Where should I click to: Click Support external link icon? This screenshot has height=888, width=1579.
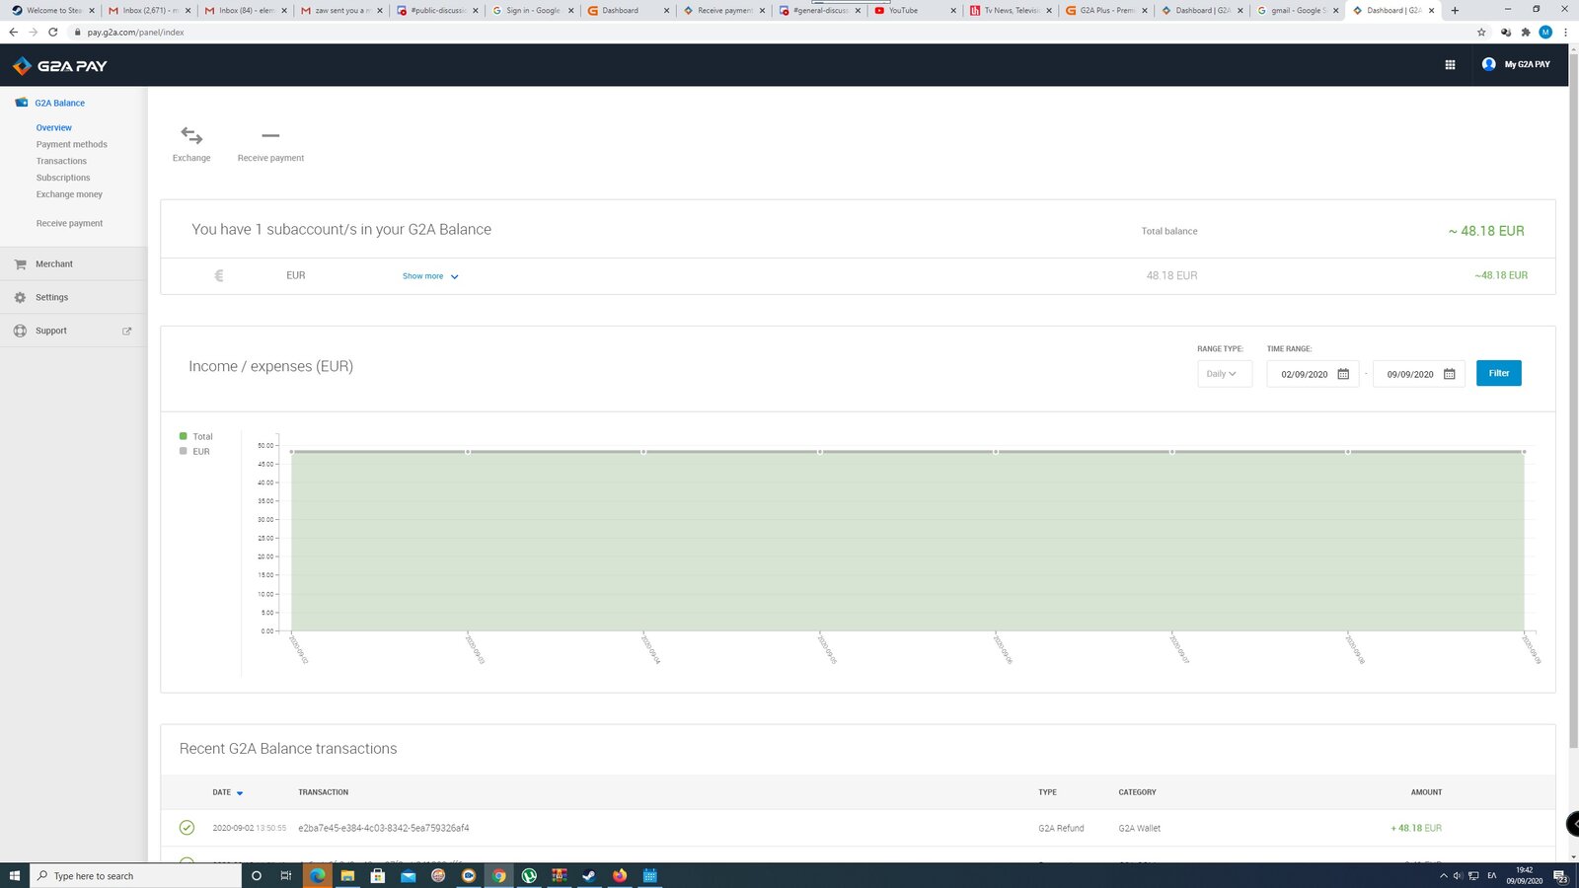click(126, 332)
